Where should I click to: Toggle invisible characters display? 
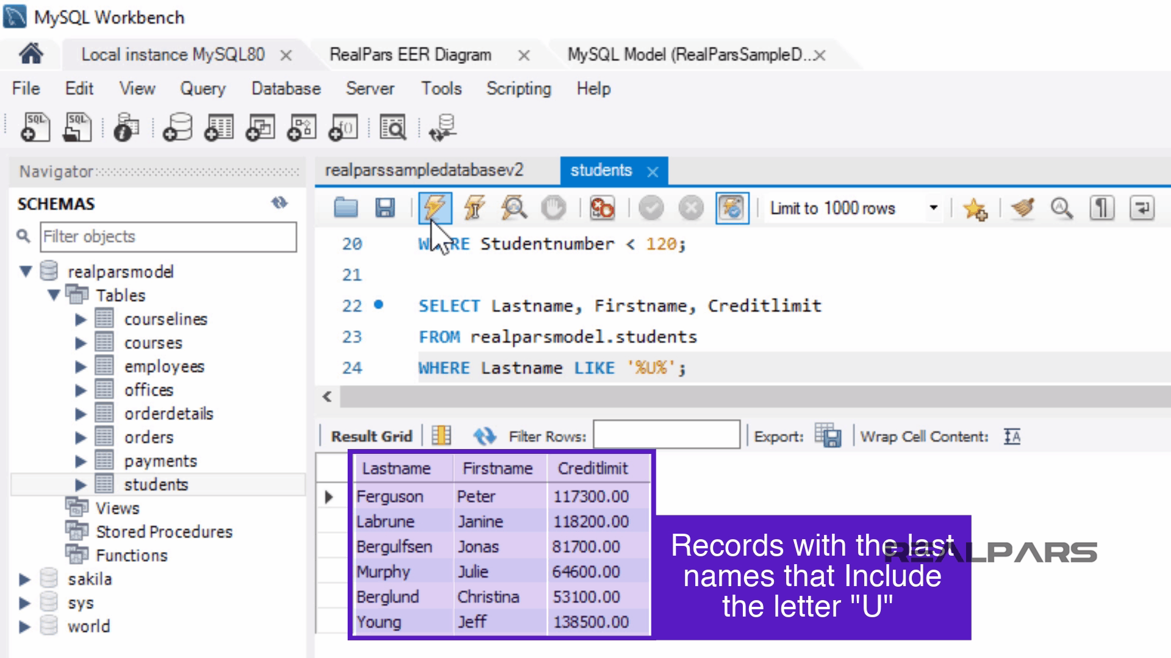tap(1101, 208)
